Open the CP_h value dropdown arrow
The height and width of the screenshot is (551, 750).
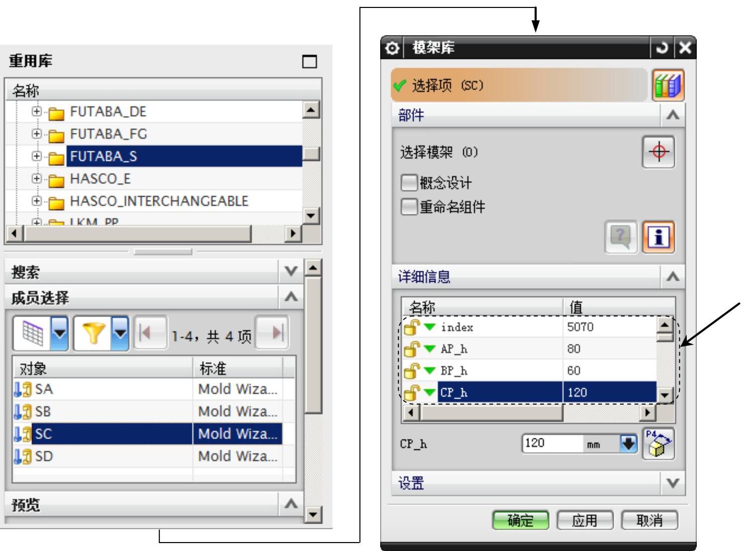coord(629,443)
